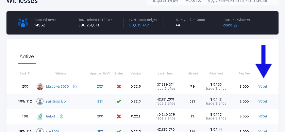
Task: Show info icon next to helpie
Action: pyautogui.click(x=62, y=116)
